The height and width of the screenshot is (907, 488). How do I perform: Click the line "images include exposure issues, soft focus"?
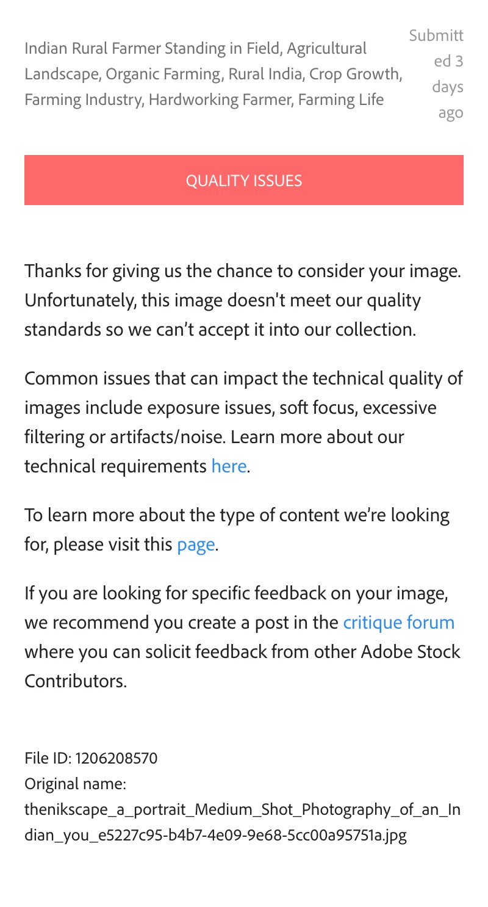coord(231,408)
